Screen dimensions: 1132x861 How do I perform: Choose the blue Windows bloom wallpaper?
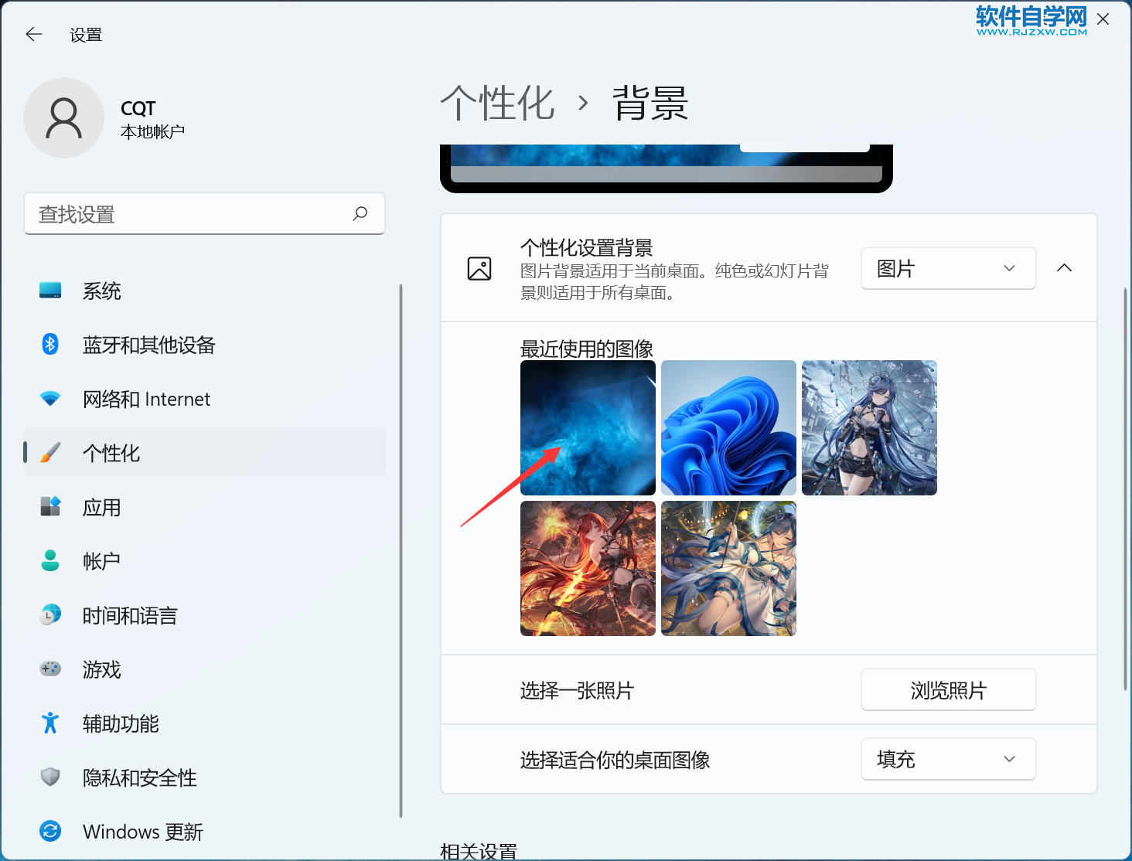(728, 427)
